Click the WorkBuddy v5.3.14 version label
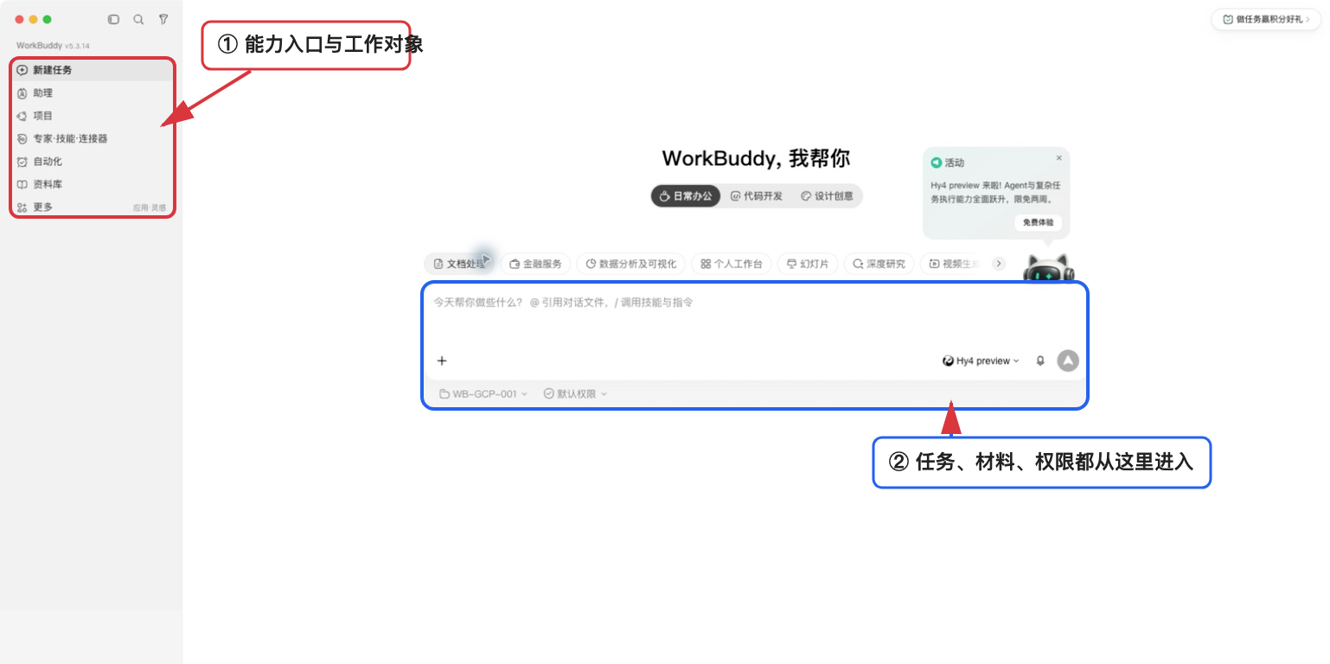 tap(53, 45)
